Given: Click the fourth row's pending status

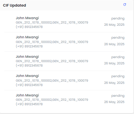Looking at the screenshot, I should [x=118, y=76].
